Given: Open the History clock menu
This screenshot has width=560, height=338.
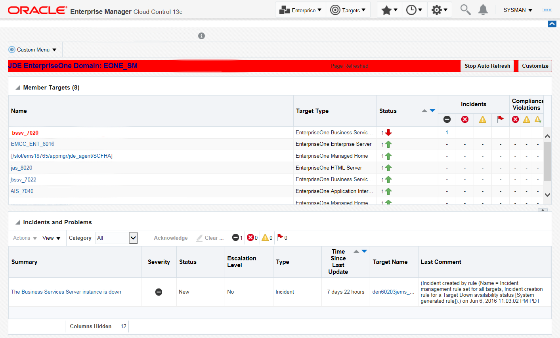Looking at the screenshot, I should [414, 10].
